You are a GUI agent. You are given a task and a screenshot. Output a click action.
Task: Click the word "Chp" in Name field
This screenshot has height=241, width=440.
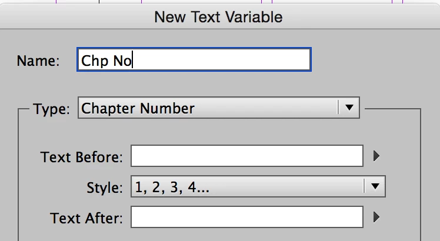click(x=95, y=61)
